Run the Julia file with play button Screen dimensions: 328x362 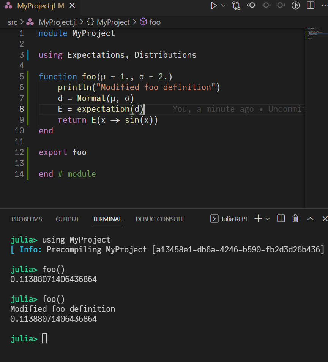tap(214, 6)
